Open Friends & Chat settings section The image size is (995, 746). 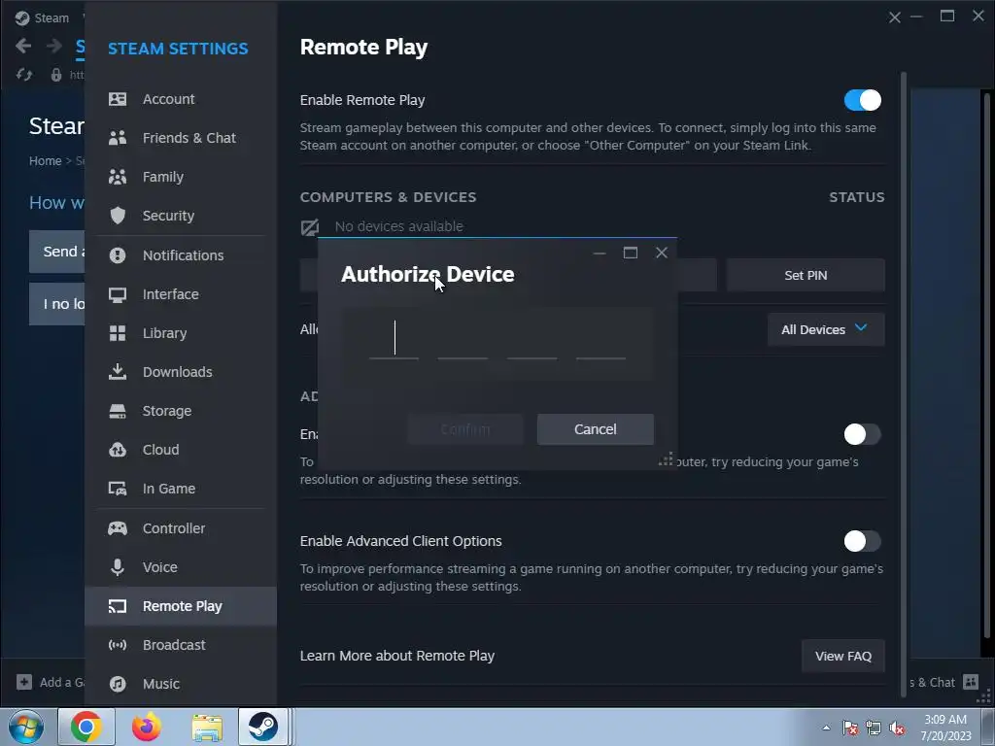click(x=181, y=138)
